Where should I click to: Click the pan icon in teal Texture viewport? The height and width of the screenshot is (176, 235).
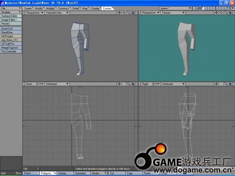pos(216,13)
